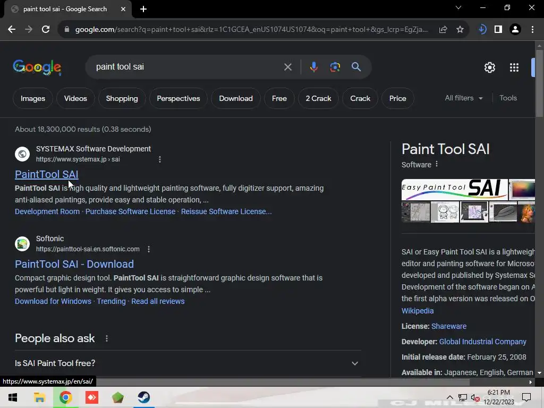Open PaintTool SAI - Download link
This screenshot has height=408, width=544.
[74, 264]
